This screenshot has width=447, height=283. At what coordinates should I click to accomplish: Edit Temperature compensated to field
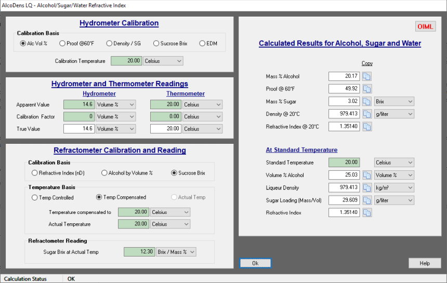pos(134,212)
